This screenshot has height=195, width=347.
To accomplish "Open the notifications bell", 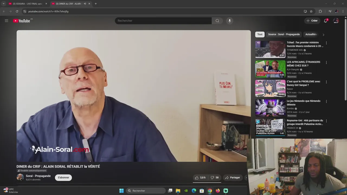I will pyautogui.click(x=326, y=21).
